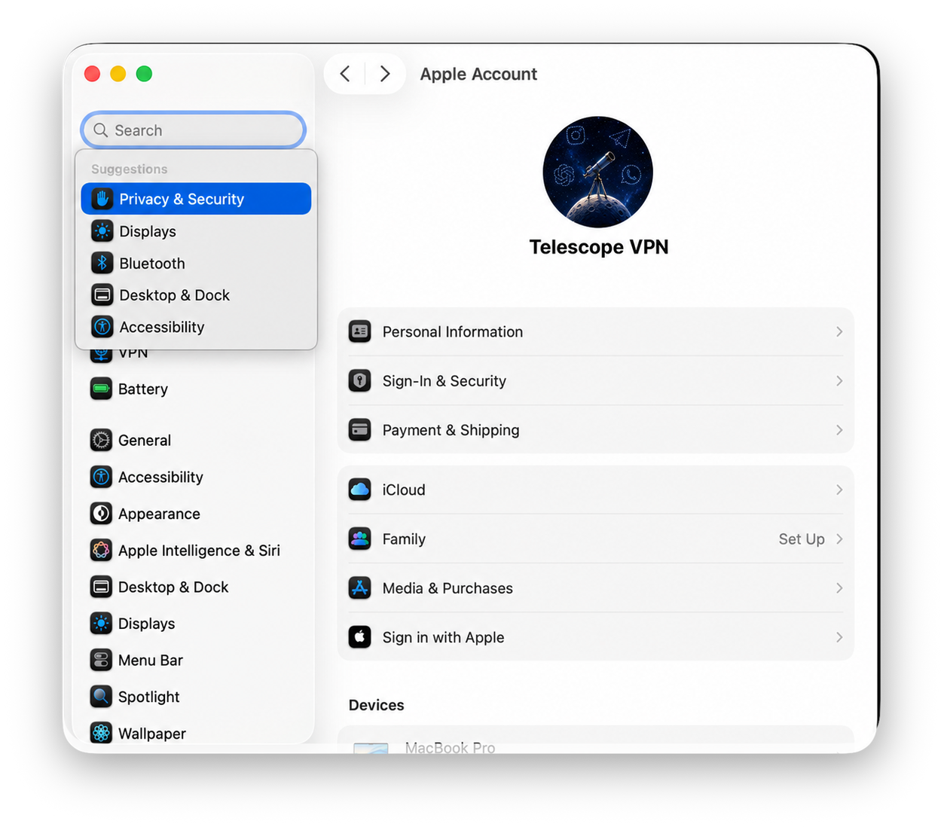944x827 pixels.
Task: Click the Appearance icon in sidebar
Action: point(101,514)
